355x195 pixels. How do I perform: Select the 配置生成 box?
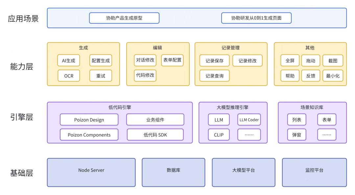click(x=101, y=60)
